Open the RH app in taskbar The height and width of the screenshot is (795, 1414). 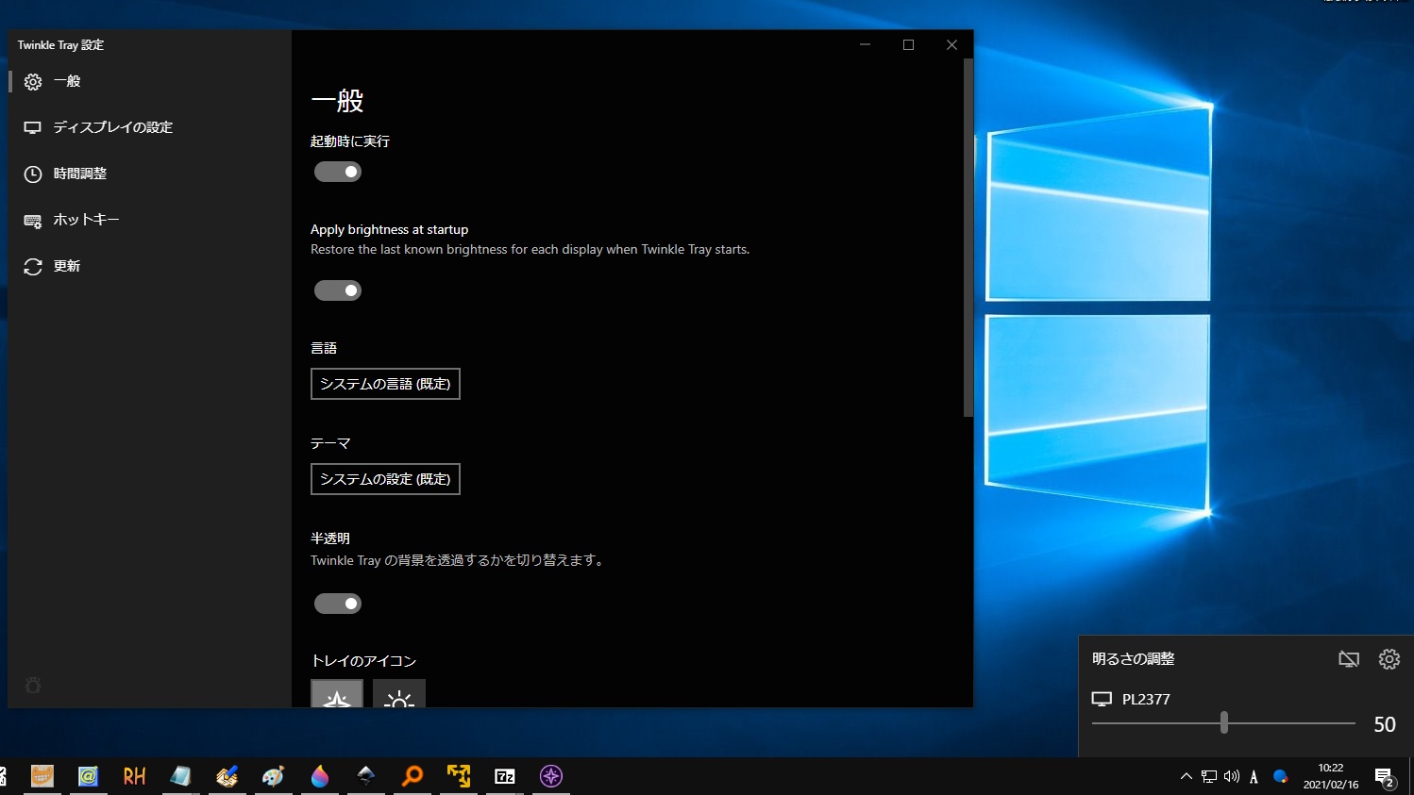click(x=135, y=776)
